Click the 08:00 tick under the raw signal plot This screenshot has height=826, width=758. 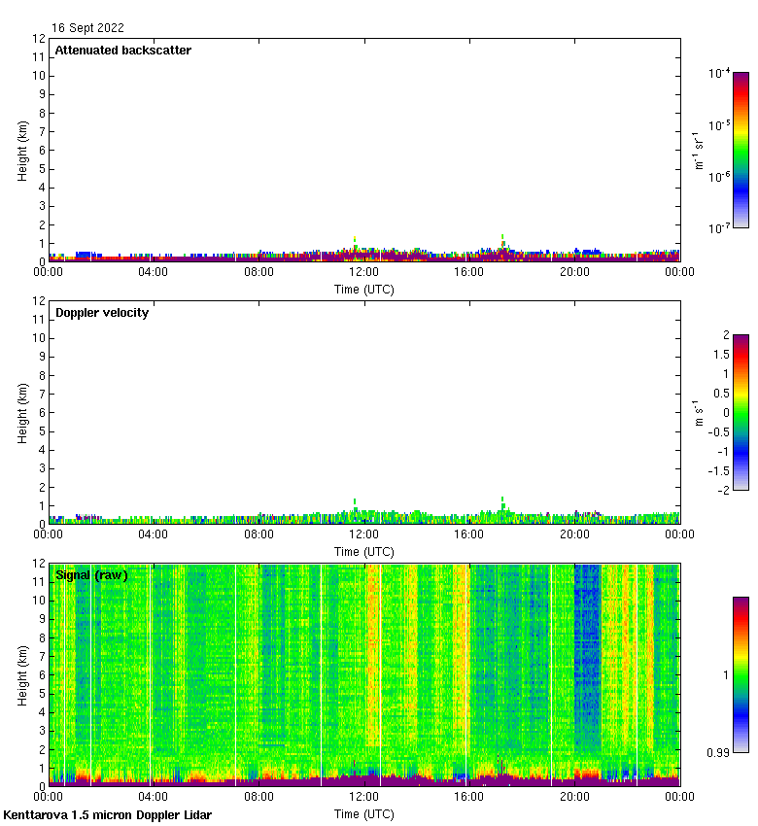[x=258, y=797]
